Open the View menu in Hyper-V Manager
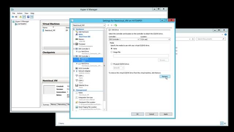Screen dimensions: 234x132 (26, 13)
